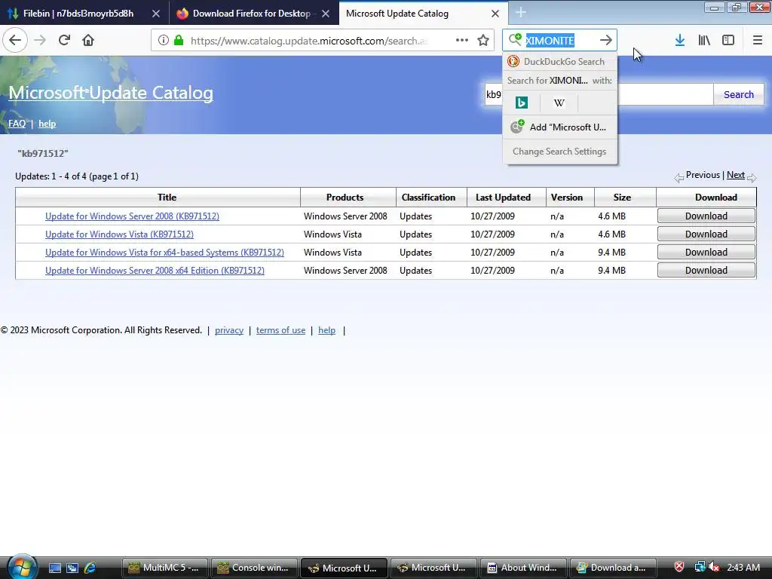Screen dimensions: 772x579
Task: Click the muted volume tray icon
Action: click(x=714, y=567)
